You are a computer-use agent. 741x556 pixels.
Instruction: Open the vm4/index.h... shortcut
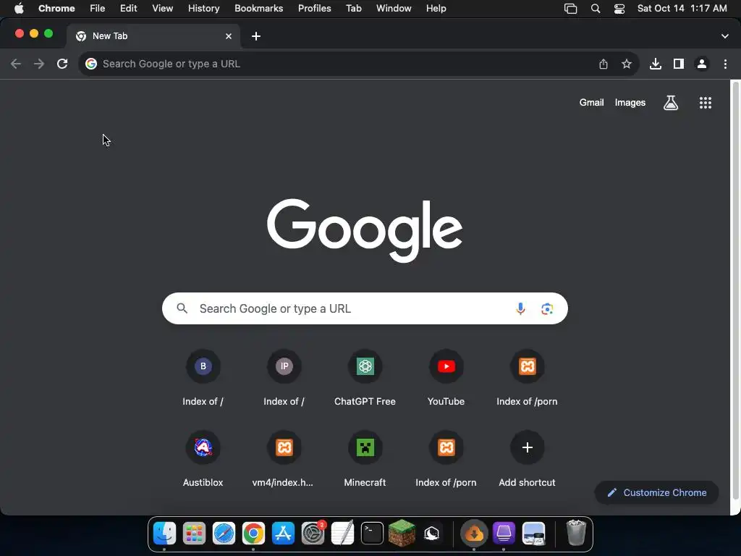coord(284,458)
